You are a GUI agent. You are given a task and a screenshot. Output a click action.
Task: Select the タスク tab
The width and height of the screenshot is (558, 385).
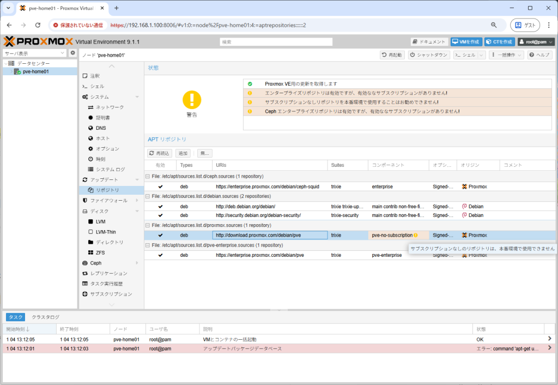click(x=15, y=317)
